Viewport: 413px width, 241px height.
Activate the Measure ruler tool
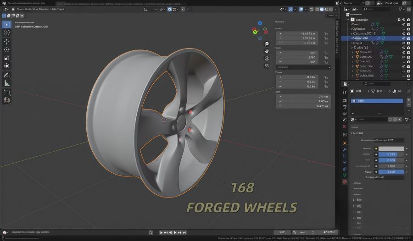pyautogui.click(x=7, y=83)
